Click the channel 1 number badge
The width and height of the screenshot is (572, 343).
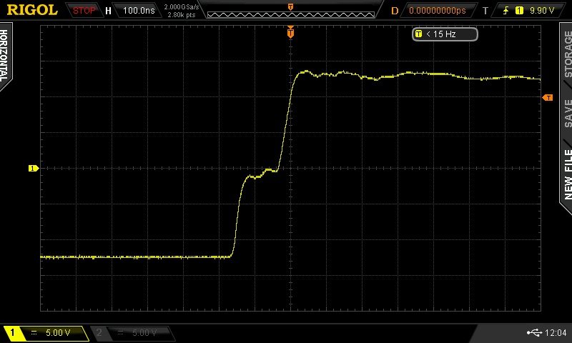pyautogui.click(x=12, y=332)
